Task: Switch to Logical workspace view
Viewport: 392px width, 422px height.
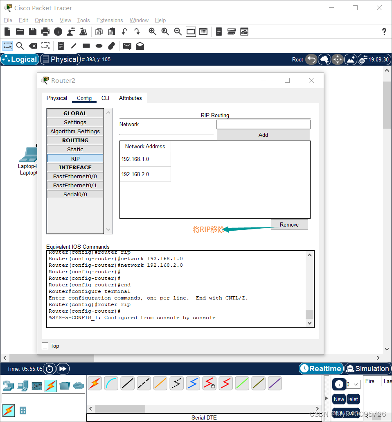Action: [20, 59]
